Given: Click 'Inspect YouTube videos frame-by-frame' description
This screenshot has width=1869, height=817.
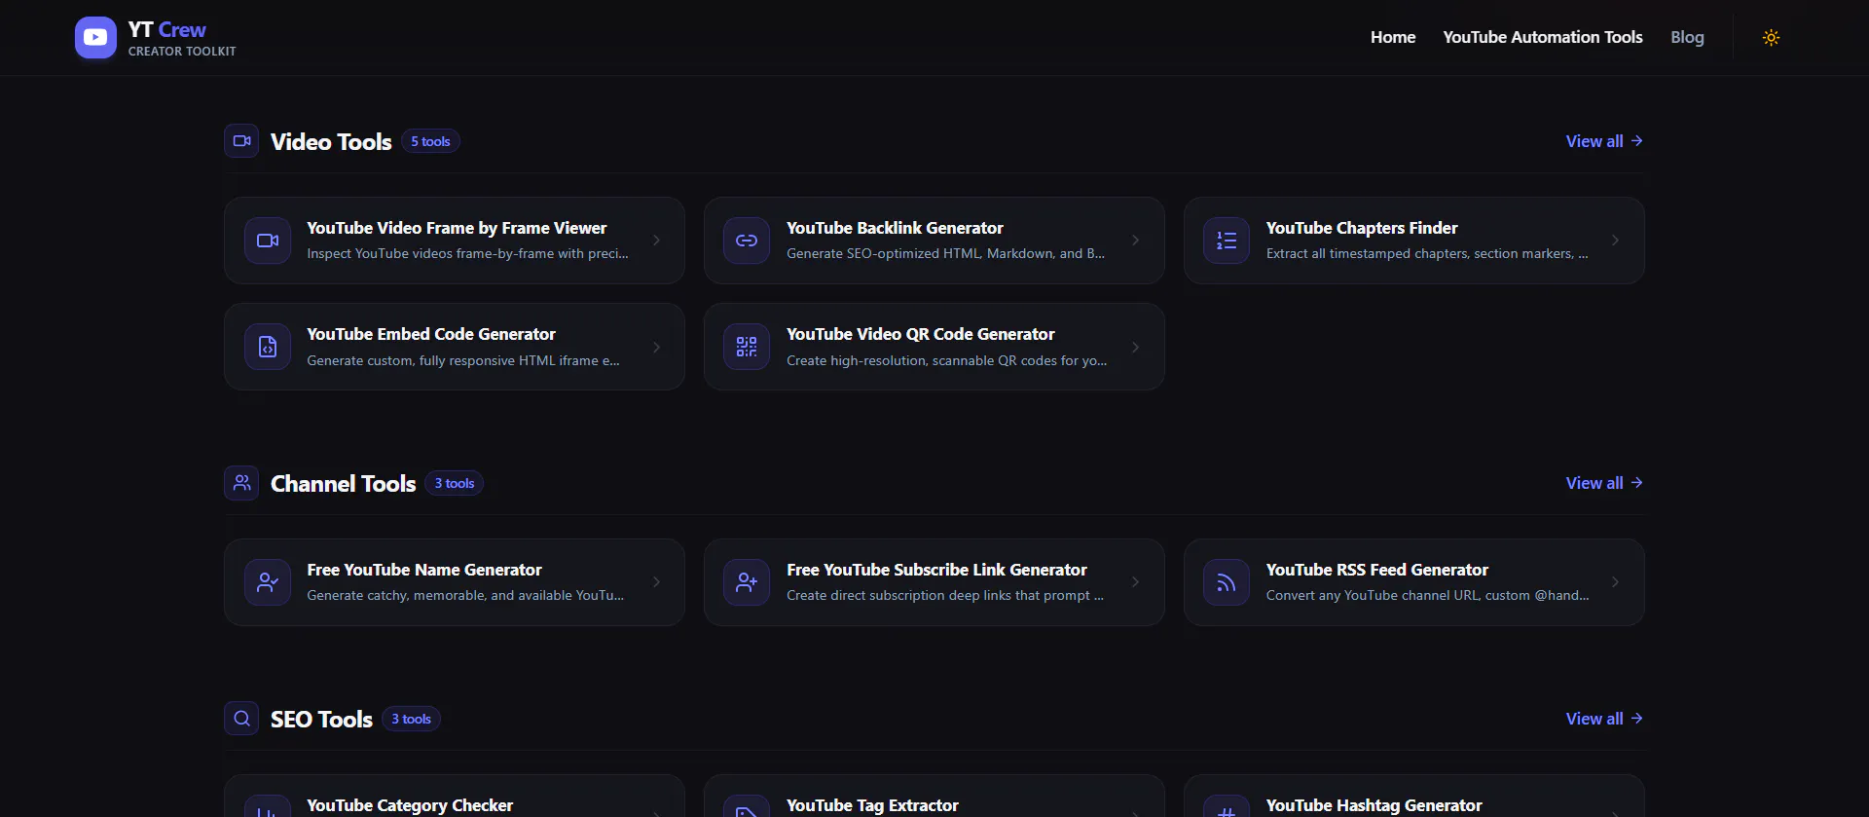Looking at the screenshot, I should click(x=467, y=253).
